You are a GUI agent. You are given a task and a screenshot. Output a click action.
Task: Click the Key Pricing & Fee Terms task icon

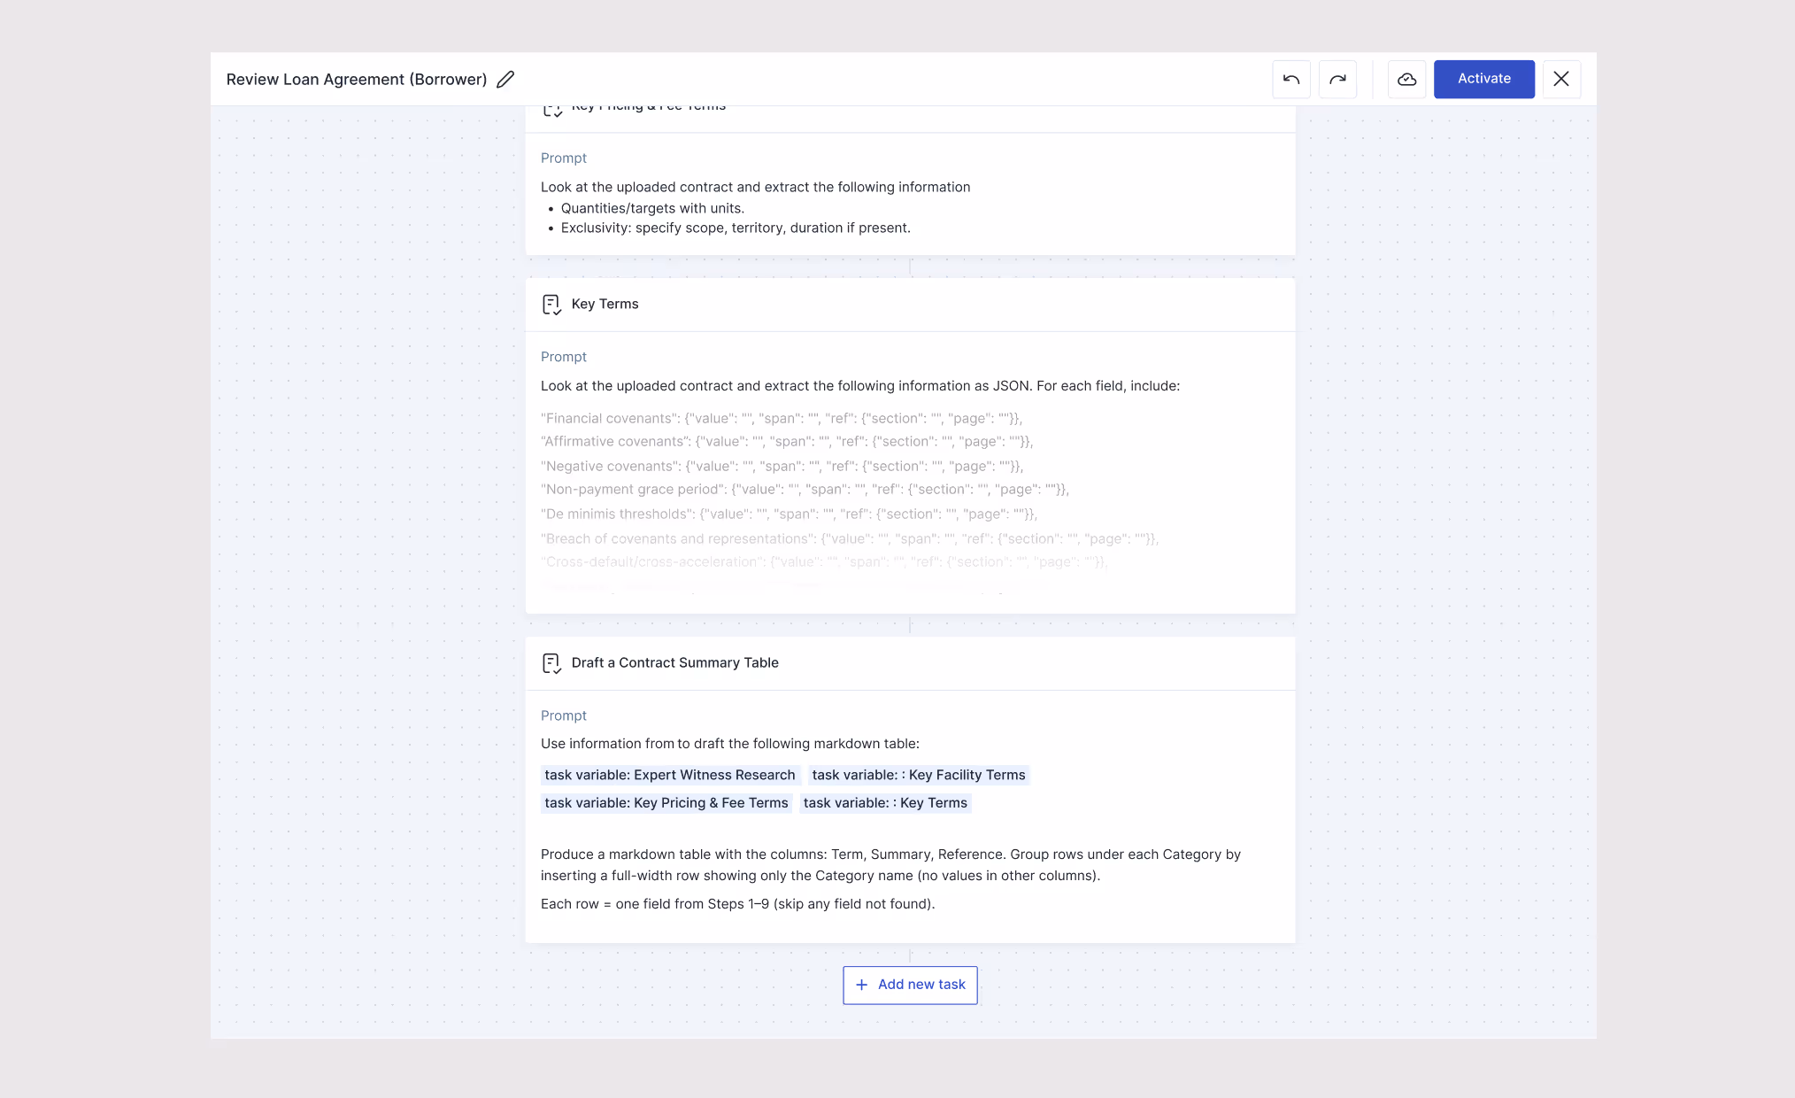[x=552, y=107]
